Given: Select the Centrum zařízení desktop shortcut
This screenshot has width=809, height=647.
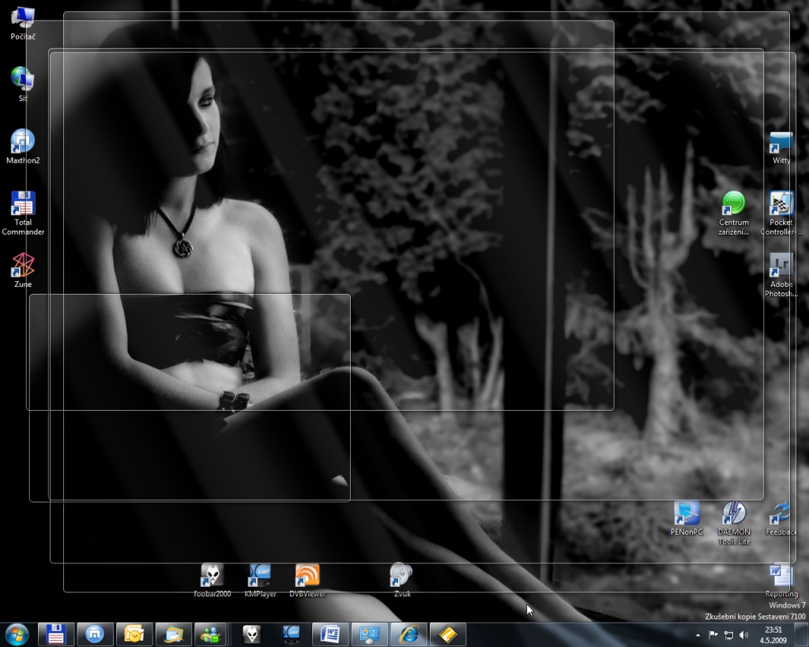Looking at the screenshot, I should point(734,213).
